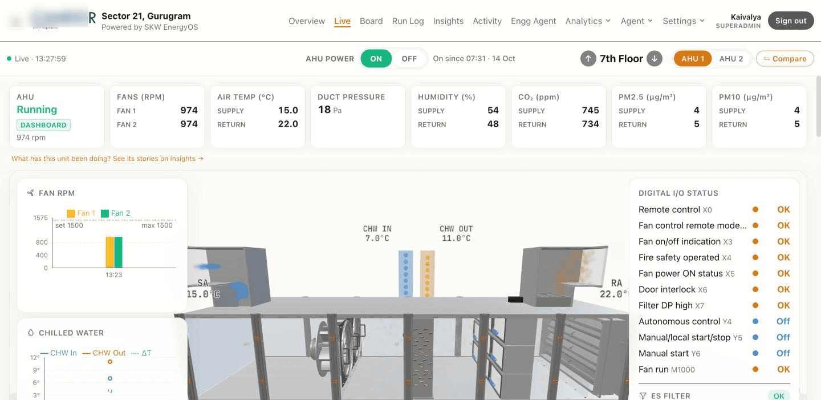The image size is (821, 400).
Task: Click the SA 15.0°C label in model
Action: [x=204, y=289]
